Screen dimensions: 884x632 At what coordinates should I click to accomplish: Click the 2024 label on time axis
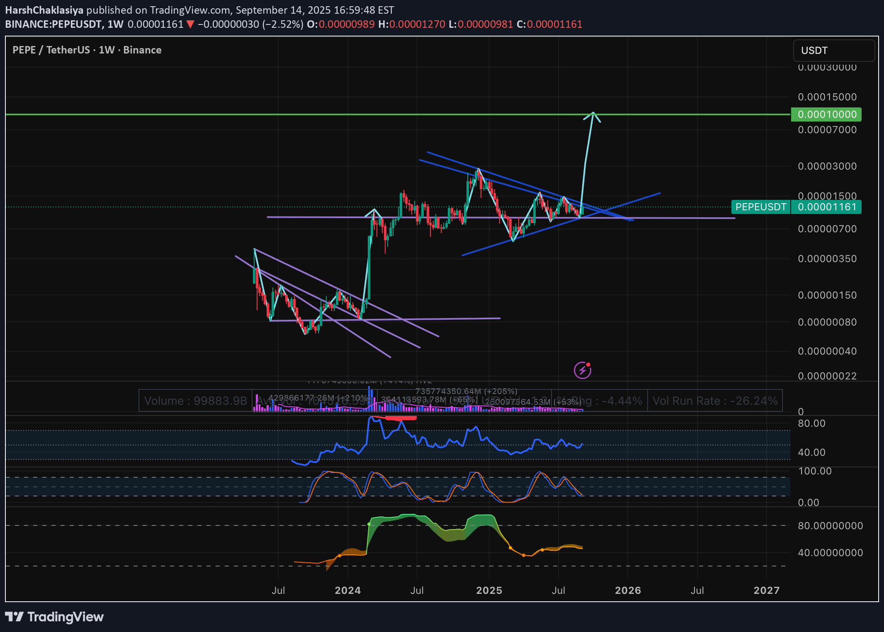[347, 590]
